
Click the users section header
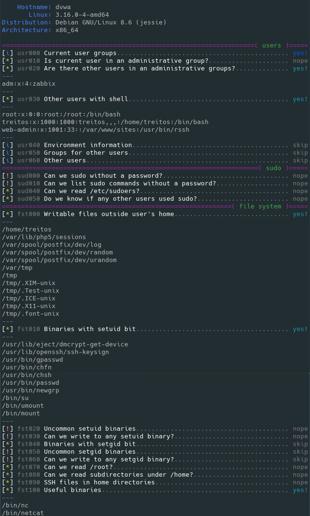coord(272,46)
